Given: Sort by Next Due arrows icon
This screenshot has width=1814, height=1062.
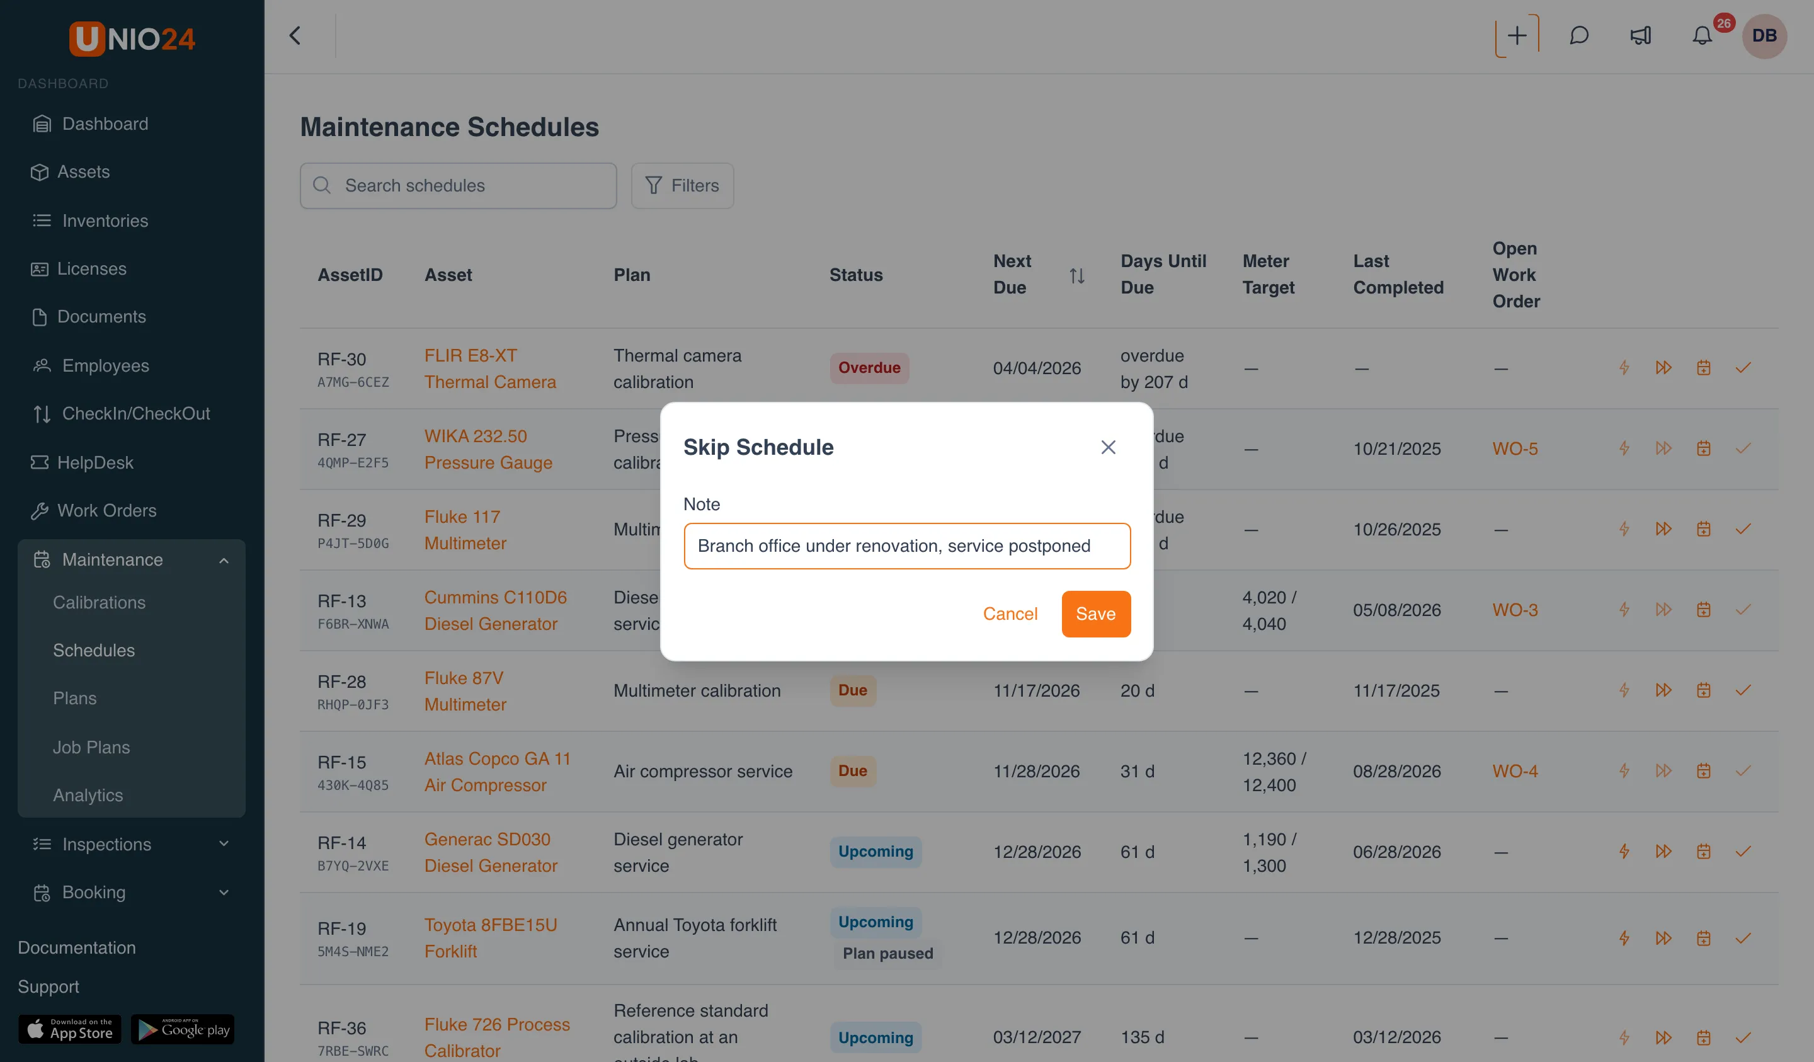Looking at the screenshot, I should 1077,275.
